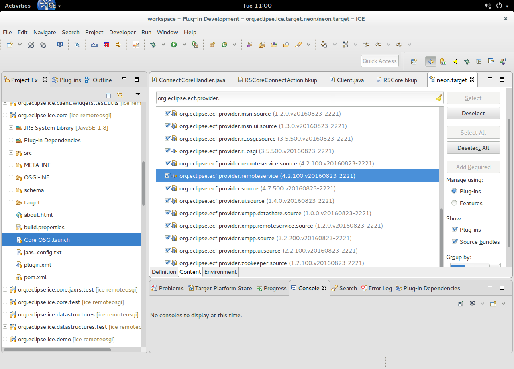Click the Open Console icon in the Console view
This screenshot has width=514, height=369.
coord(493,304)
